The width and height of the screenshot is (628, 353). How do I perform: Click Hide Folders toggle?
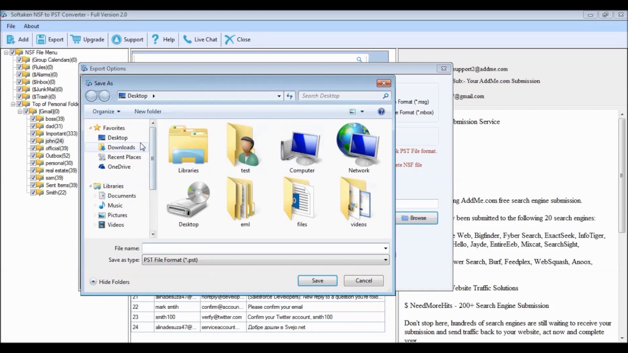(x=109, y=282)
